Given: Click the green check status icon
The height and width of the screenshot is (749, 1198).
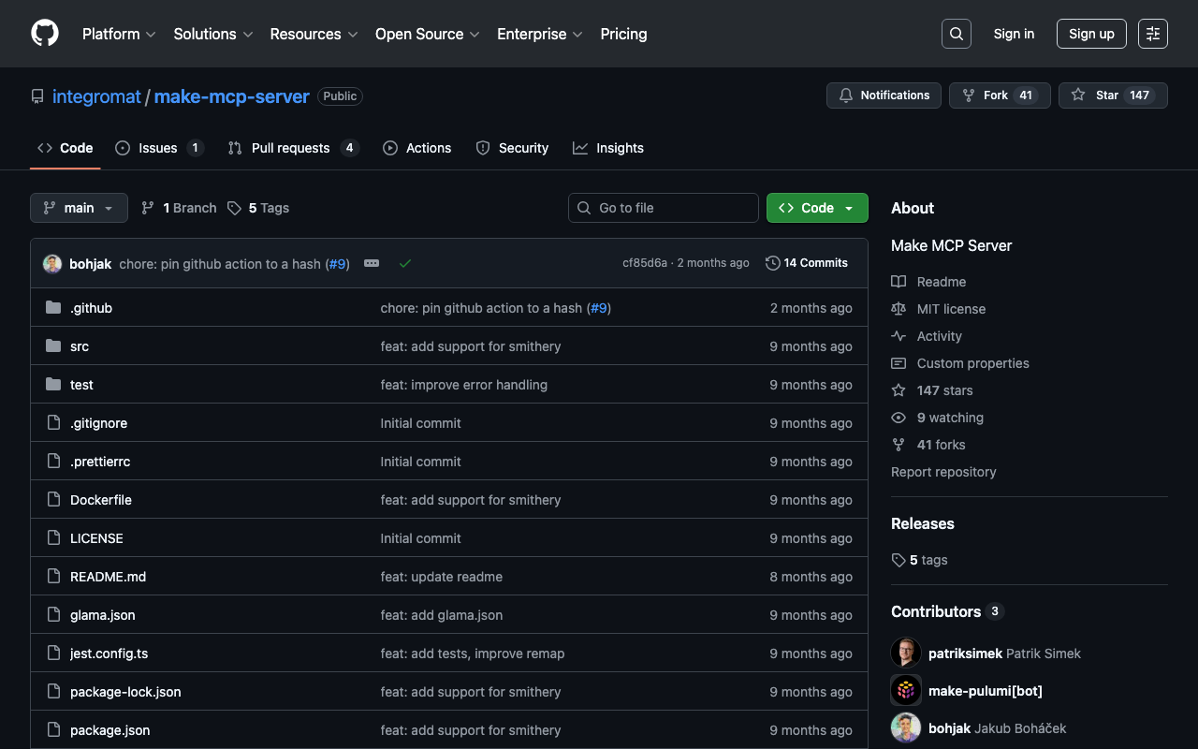Looking at the screenshot, I should click(405, 264).
